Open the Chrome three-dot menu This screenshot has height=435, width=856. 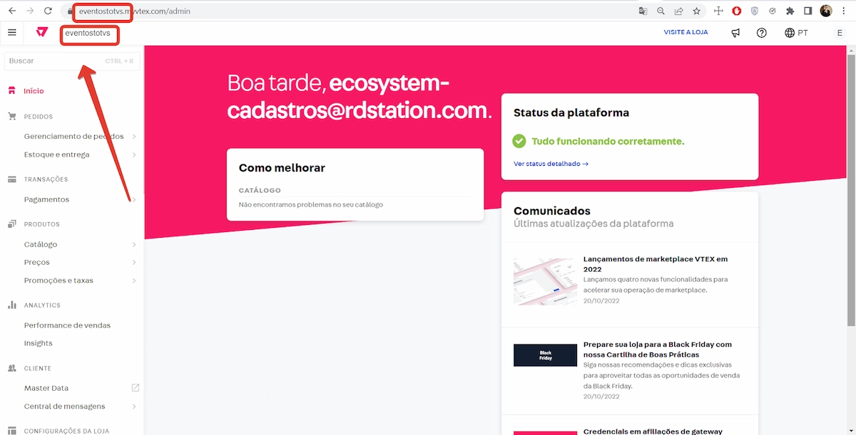coord(845,11)
